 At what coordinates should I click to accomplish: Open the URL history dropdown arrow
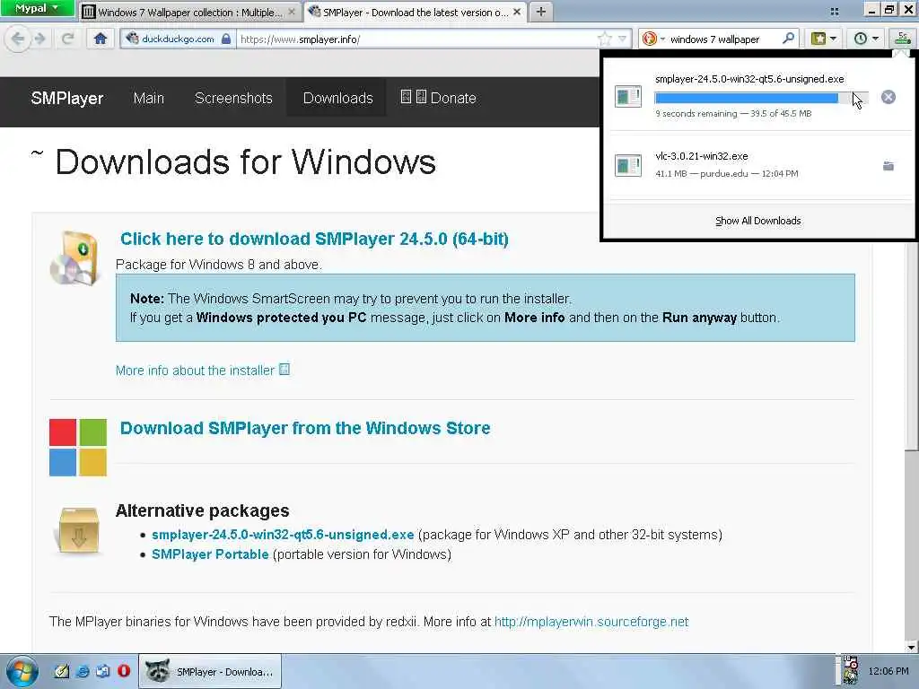pos(623,39)
